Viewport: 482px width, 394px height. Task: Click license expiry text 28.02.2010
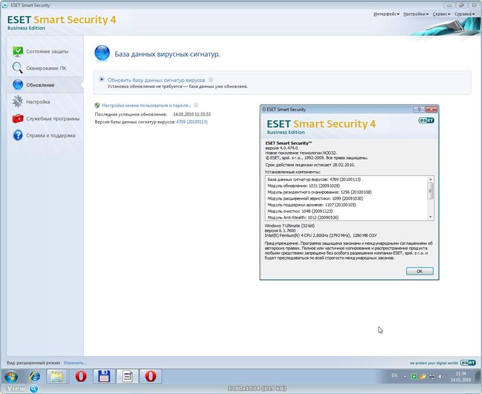click(x=344, y=165)
